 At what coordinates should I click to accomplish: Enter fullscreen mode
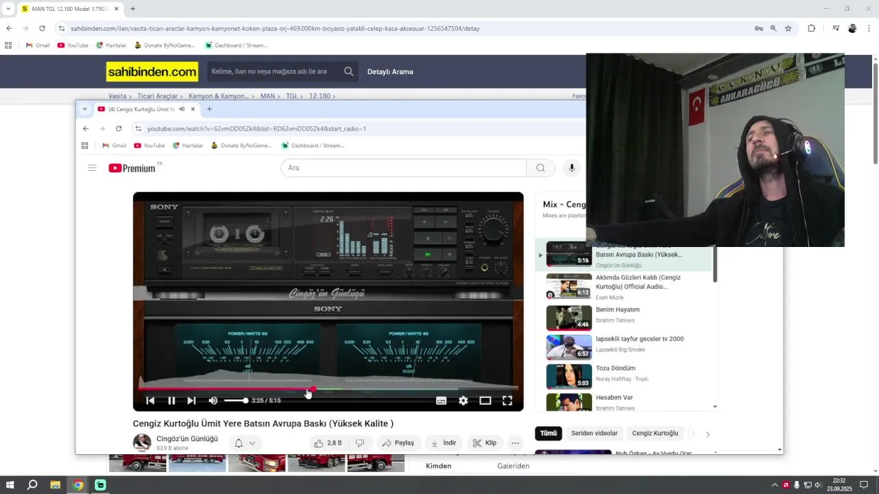(507, 401)
